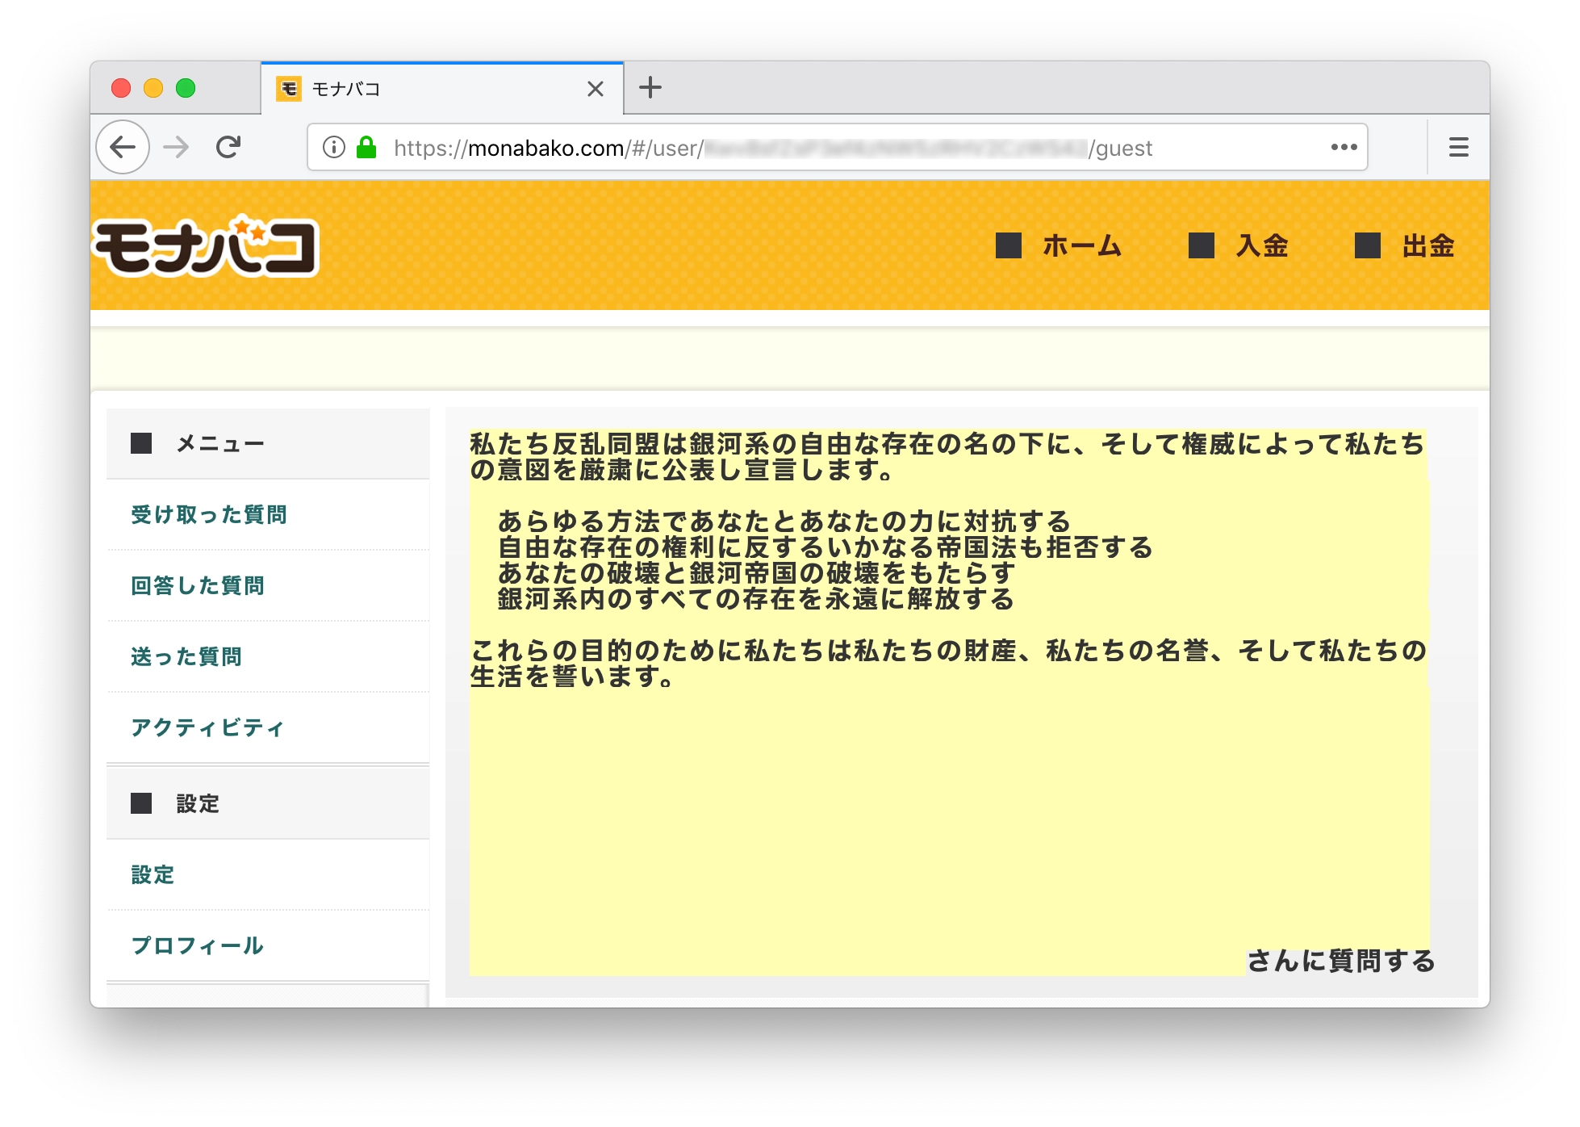Reload the page with refresh icon

[x=228, y=147]
